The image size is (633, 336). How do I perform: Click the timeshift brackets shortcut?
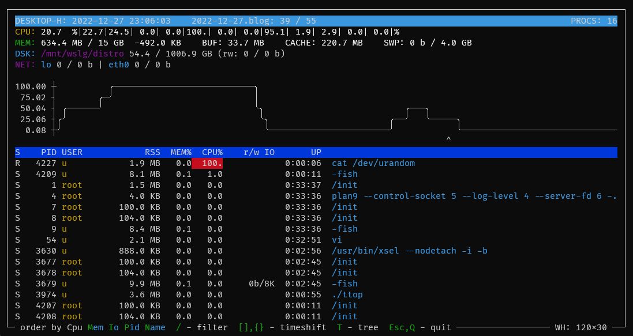[252, 327]
